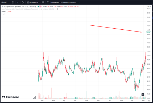Toggle market status indicator pill beside NASDAQ

(x=40, y=7)
